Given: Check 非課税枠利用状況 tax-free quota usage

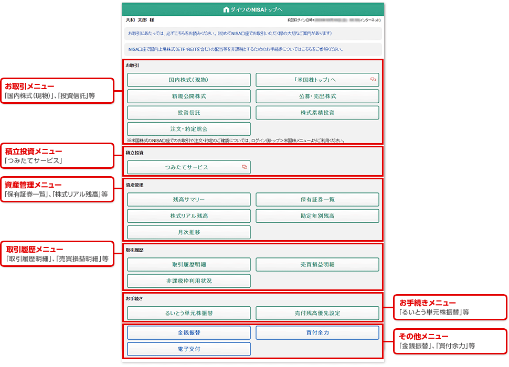Looking at the screenshot, I should (x=189, y=281).
